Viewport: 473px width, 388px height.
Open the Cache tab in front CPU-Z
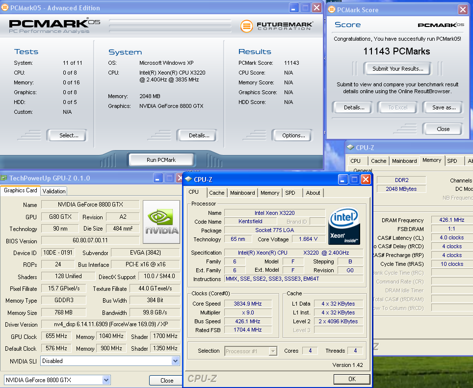pos(216,193)
